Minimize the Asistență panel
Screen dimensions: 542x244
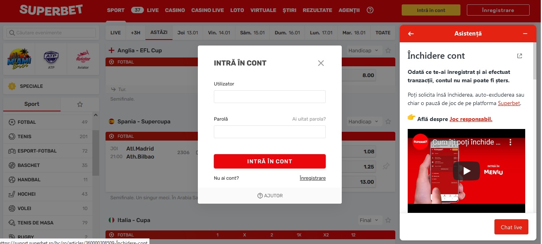tap(525, 34)
